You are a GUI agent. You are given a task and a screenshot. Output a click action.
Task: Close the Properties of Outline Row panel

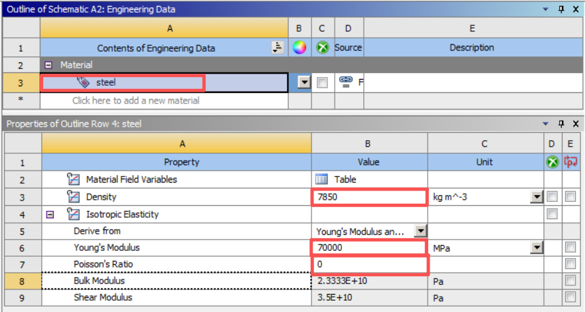pyautogui.click(x=576, y=123)
